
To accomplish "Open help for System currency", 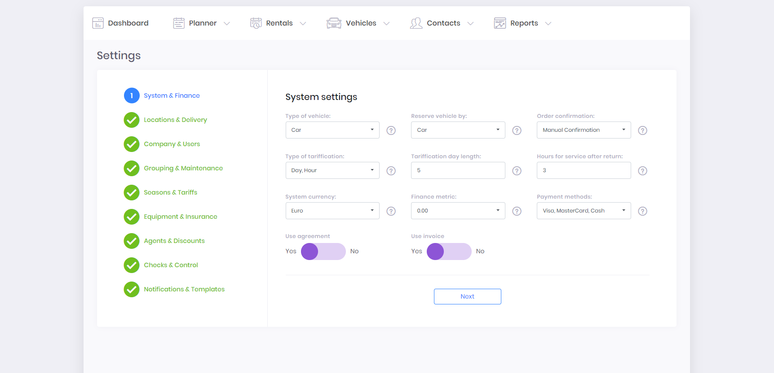I will 391,211.
